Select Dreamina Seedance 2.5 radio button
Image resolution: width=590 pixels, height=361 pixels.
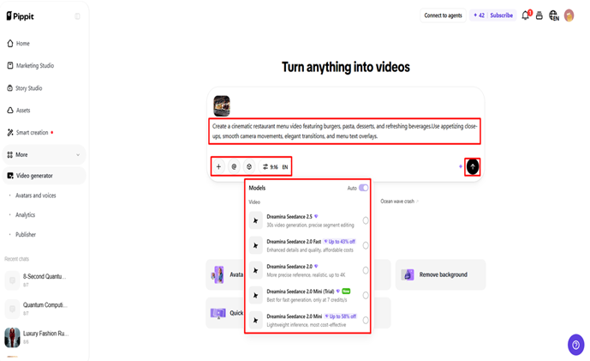(x=366, y=220)
